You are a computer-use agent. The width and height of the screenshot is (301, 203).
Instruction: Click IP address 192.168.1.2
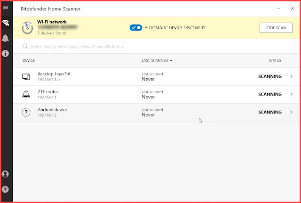click(x=47, y=115)
